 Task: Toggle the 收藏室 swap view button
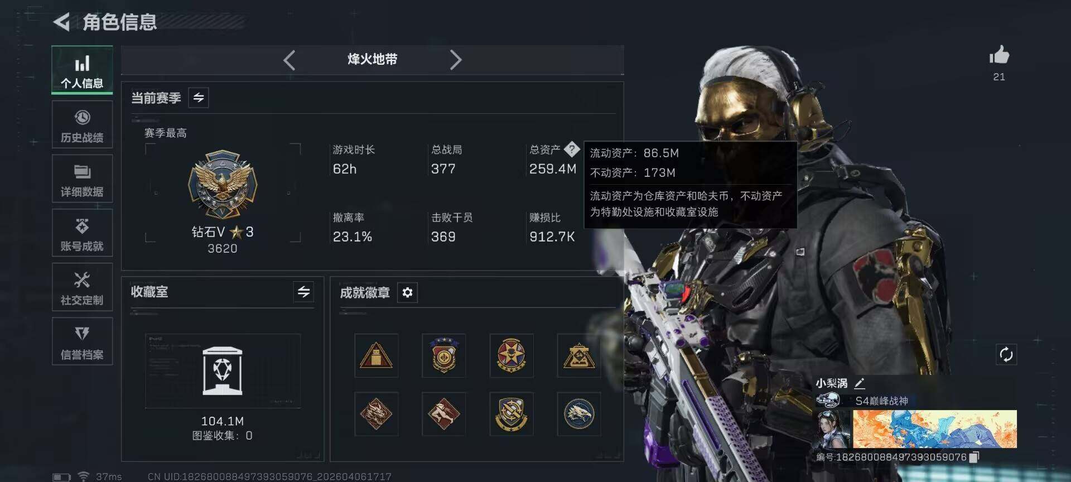303,292
